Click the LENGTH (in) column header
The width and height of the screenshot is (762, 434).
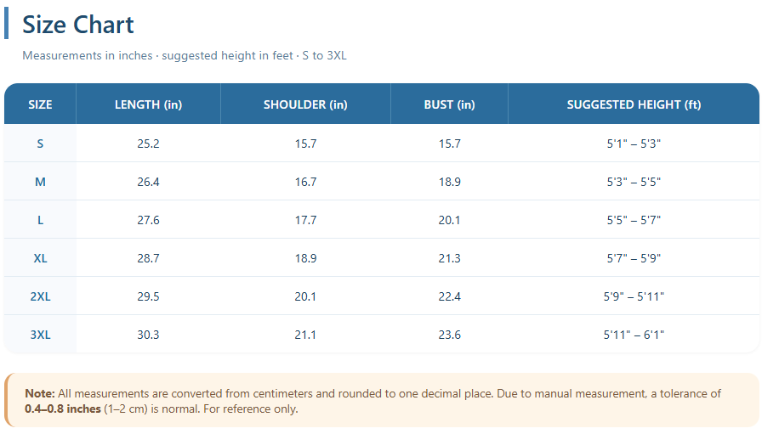[x=148, y=104]
